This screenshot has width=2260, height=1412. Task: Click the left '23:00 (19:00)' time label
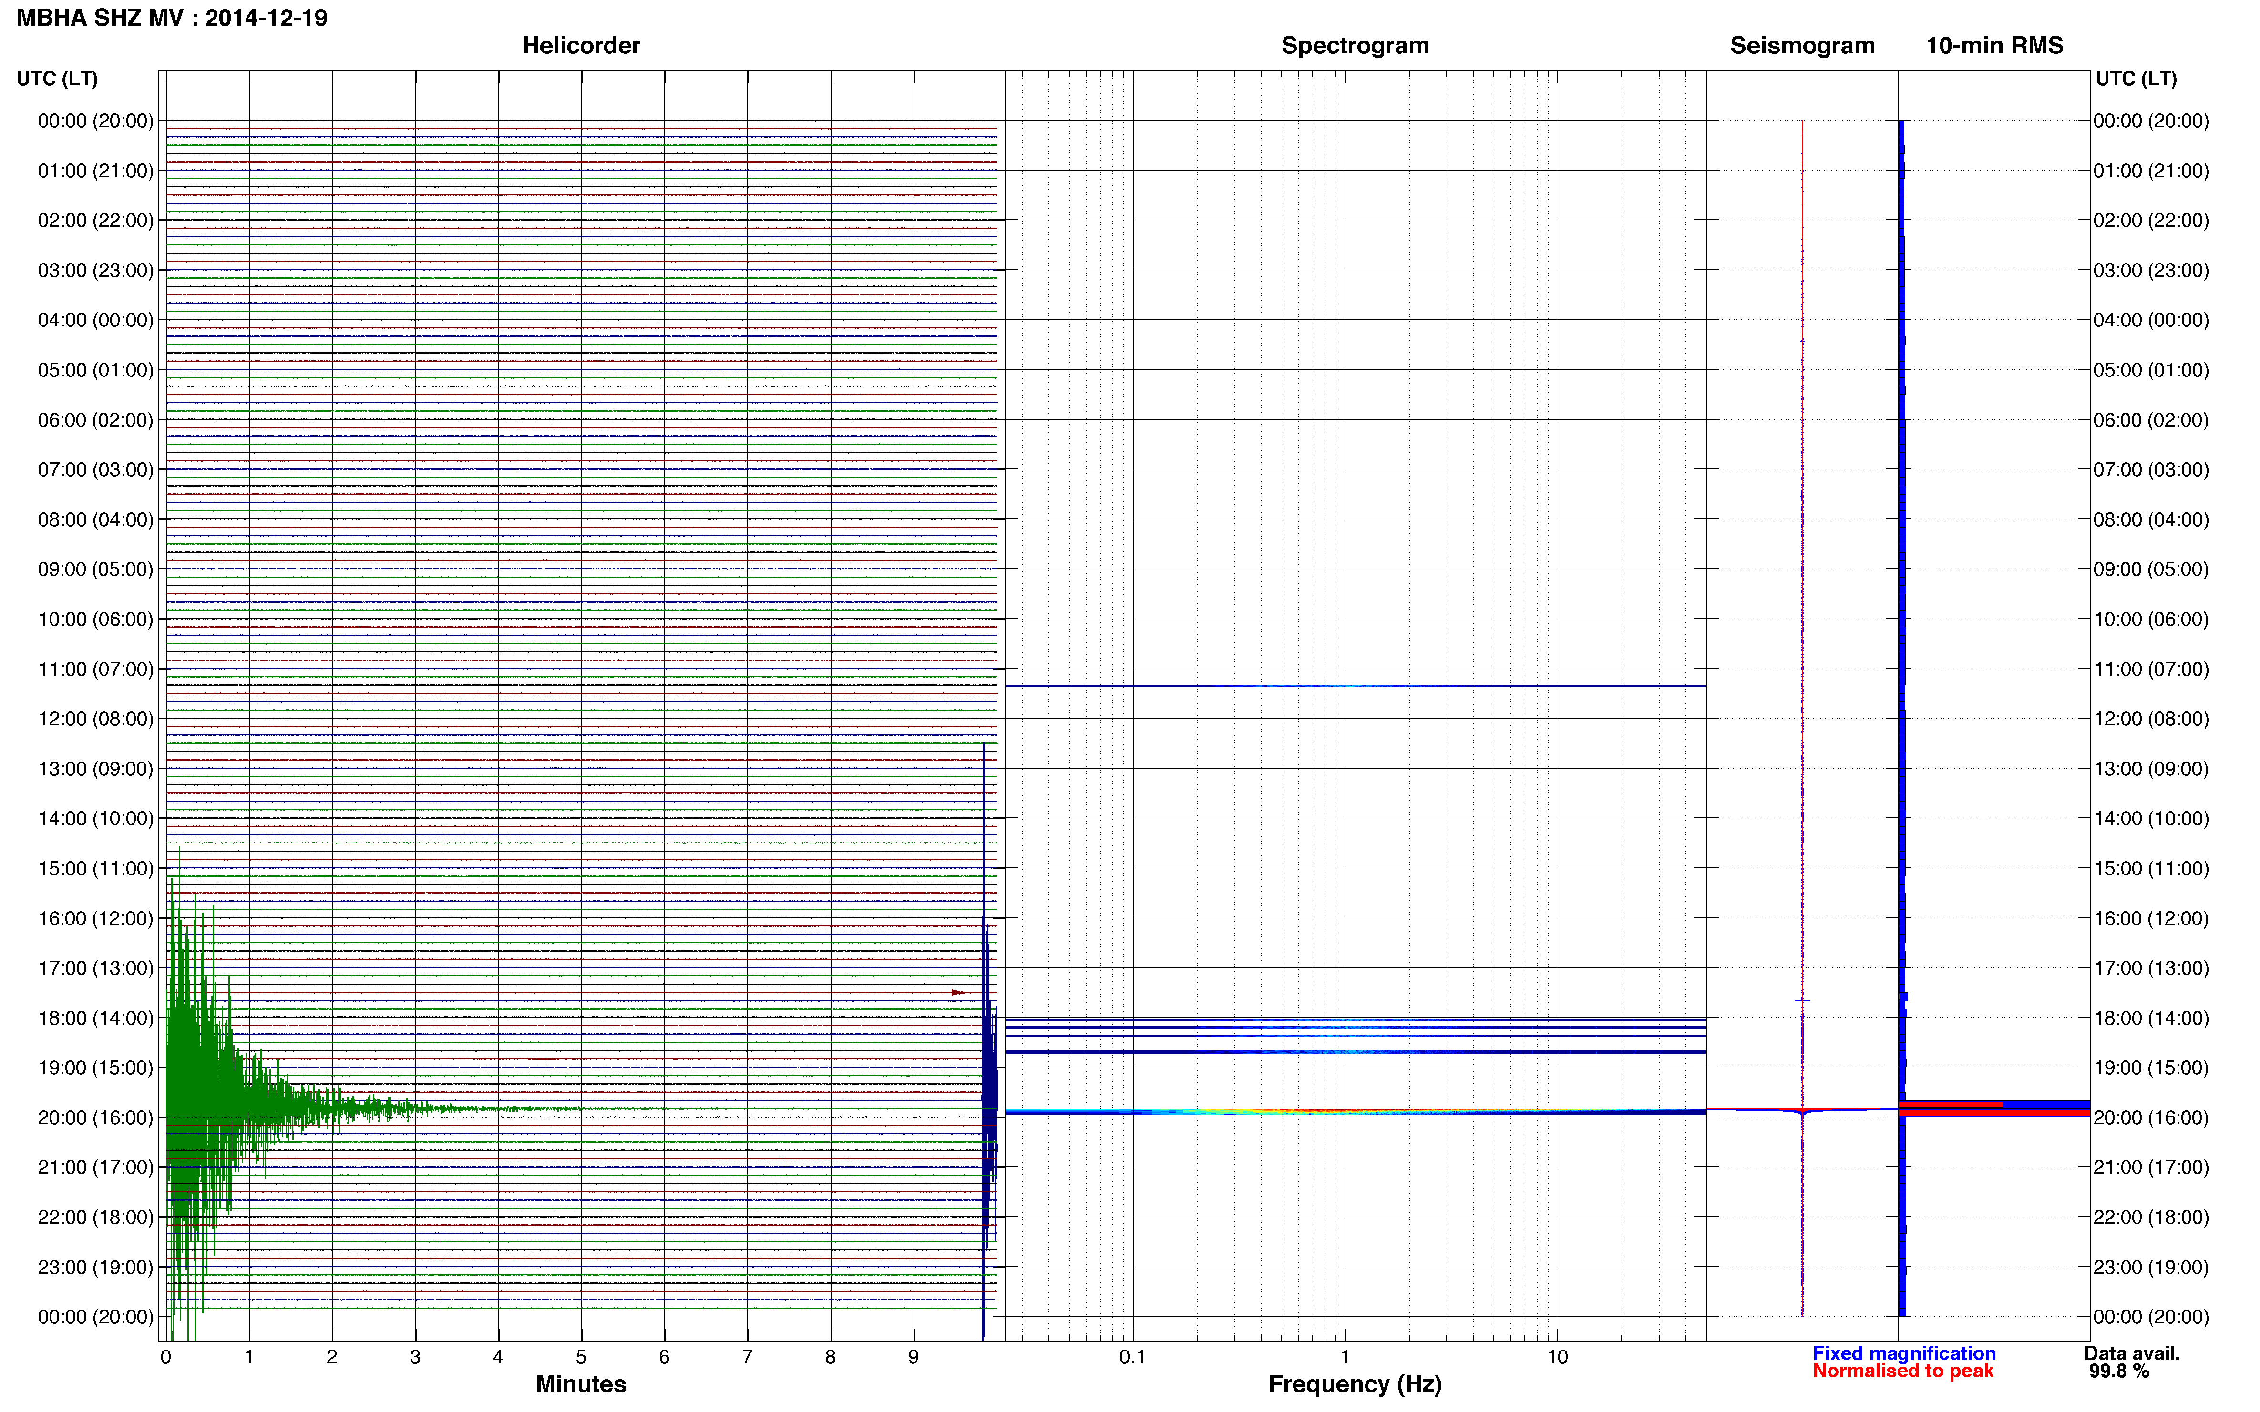click(x=95, y=1267)
